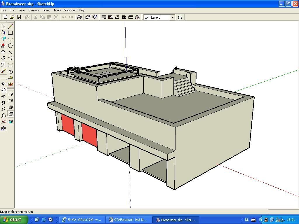Open the File menu
The height and width of the screenshot is (224, 299).
[x=4, y=10]
